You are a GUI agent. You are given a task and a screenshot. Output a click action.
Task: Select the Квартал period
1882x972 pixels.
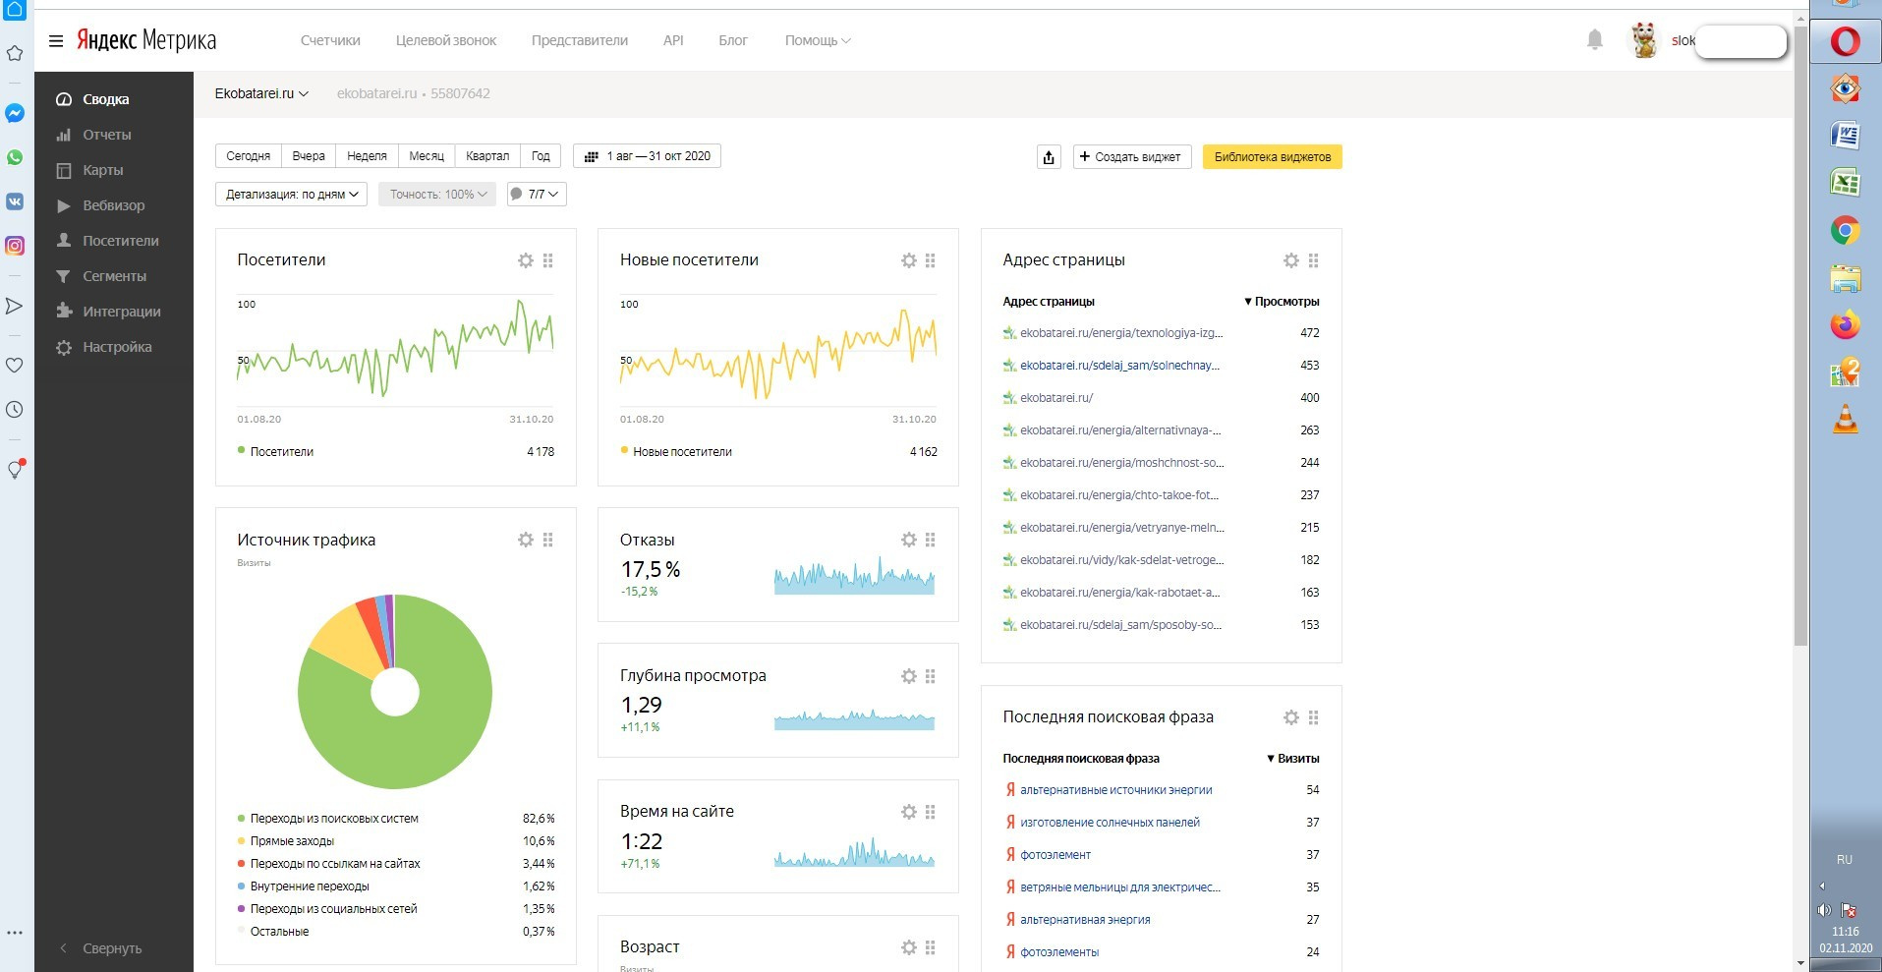pos(487,156)
